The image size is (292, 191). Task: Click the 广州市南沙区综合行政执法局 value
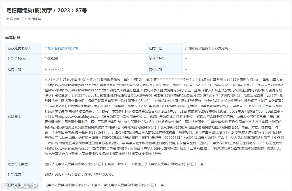[207, 48]
